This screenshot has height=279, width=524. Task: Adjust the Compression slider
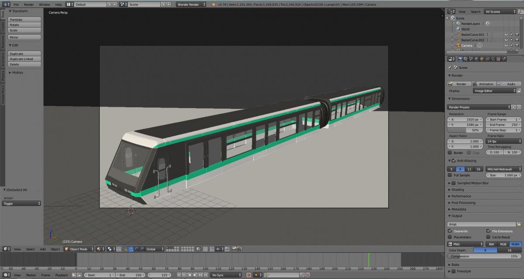485,256
